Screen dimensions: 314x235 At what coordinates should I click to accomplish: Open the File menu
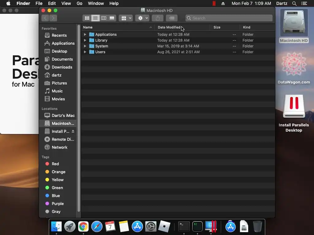[x=39, y=3]
